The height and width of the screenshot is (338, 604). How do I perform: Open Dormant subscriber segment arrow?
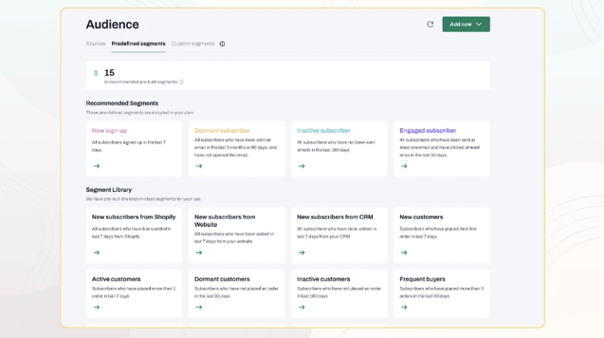click(x=199, y=166)
